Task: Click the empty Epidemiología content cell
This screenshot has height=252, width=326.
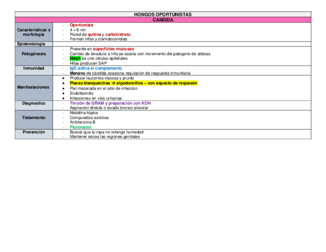Action: (x=182, y=44)
